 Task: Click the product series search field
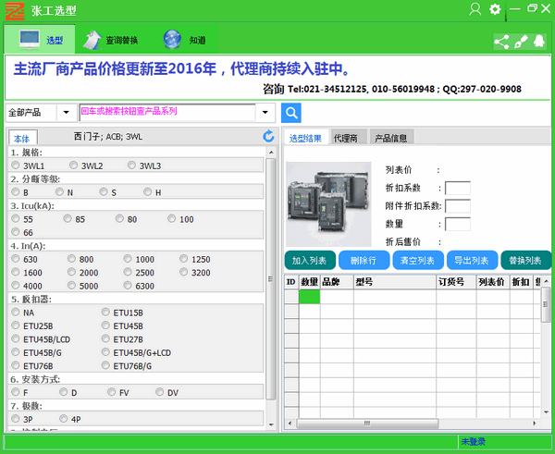tap(167, 113)
